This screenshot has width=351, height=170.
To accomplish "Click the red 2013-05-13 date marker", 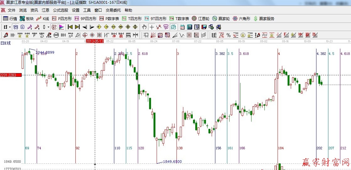I will pos(94,41).
